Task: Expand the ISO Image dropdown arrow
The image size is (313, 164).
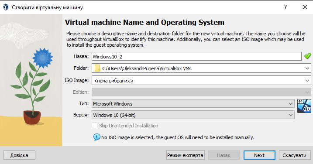Action: 307,81
